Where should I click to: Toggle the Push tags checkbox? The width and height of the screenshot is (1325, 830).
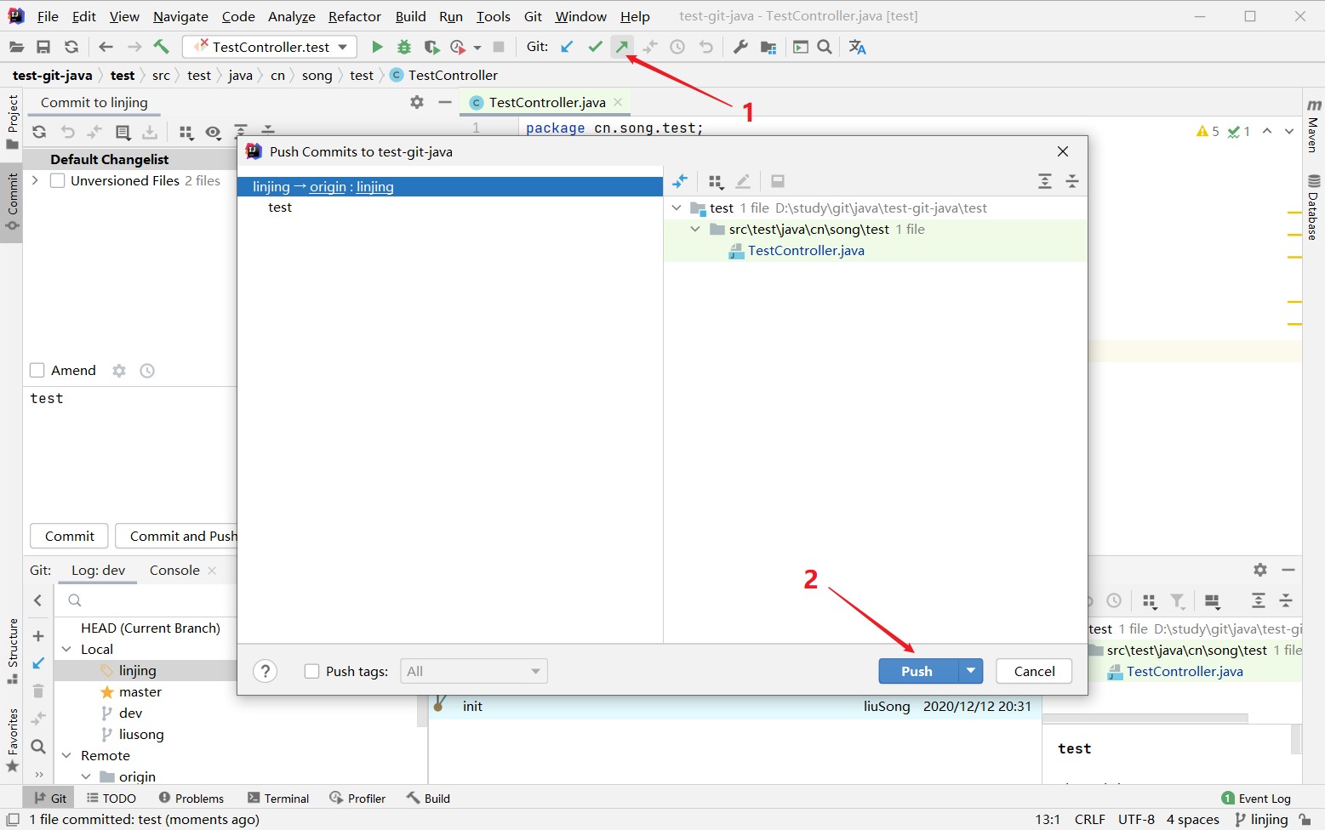[x=311, y=671]
